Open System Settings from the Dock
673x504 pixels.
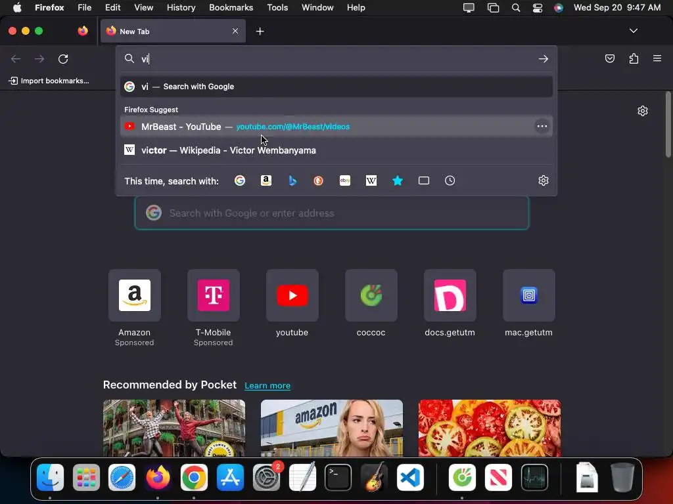[x=266, y=478]
